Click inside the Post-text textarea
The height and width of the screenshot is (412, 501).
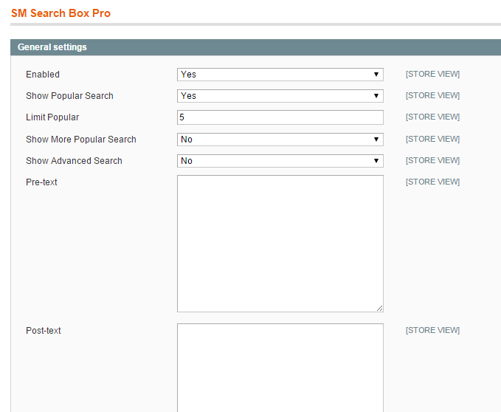[280, 368]
